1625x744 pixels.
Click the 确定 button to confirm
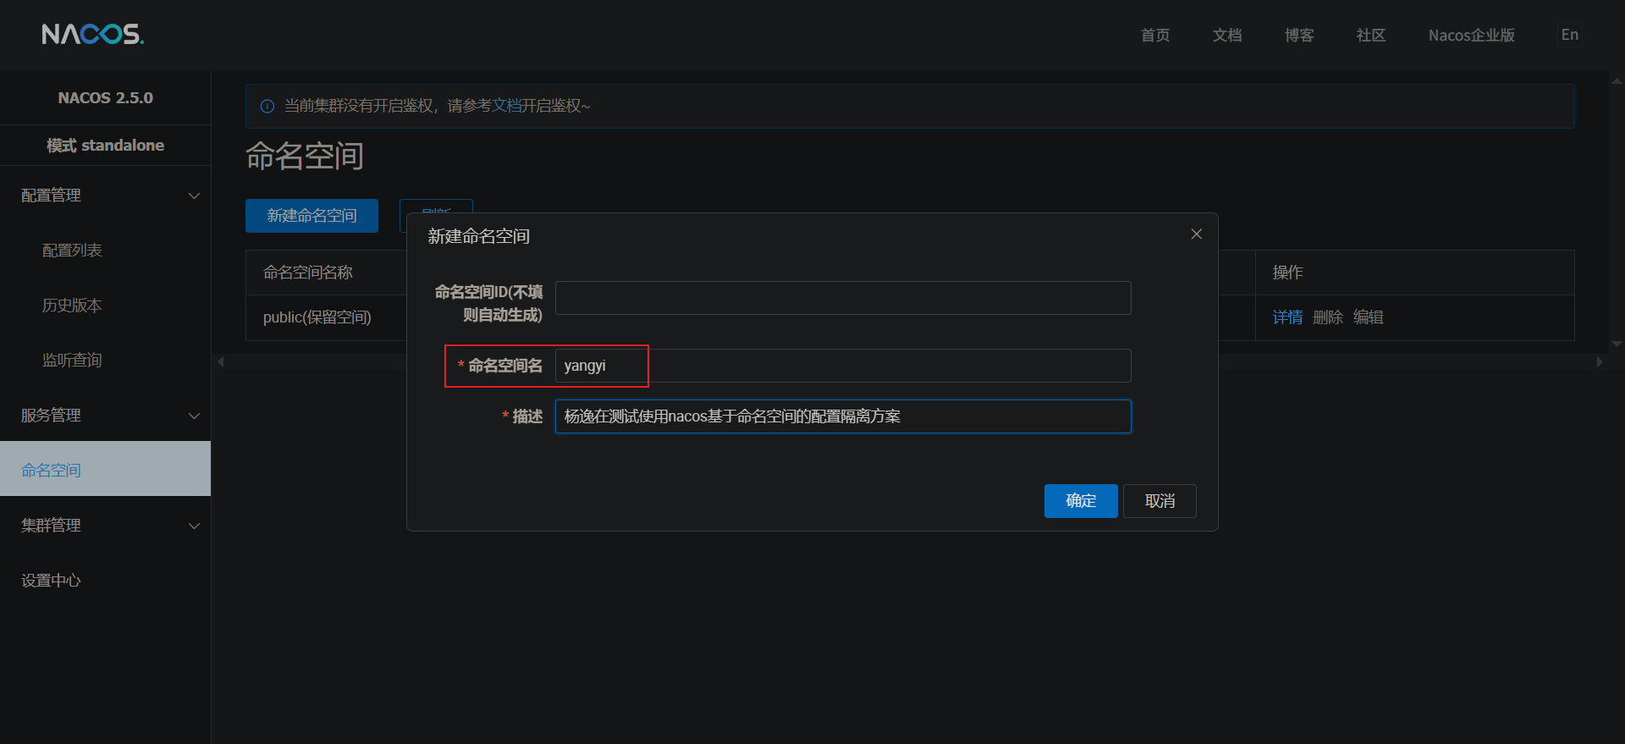(x=1080, y=501)
